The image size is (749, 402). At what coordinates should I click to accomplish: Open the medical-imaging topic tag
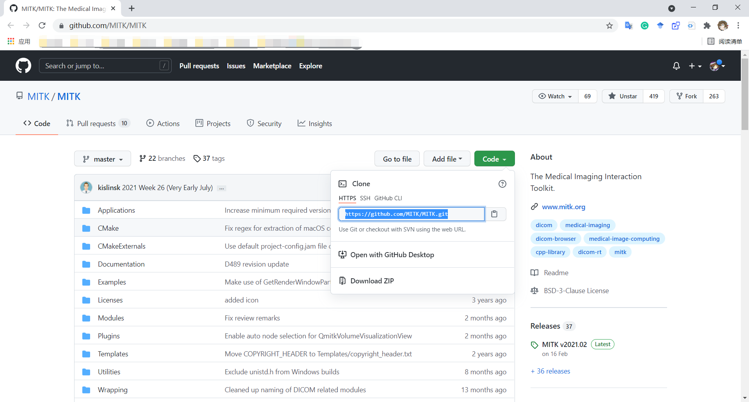point(587,225)
